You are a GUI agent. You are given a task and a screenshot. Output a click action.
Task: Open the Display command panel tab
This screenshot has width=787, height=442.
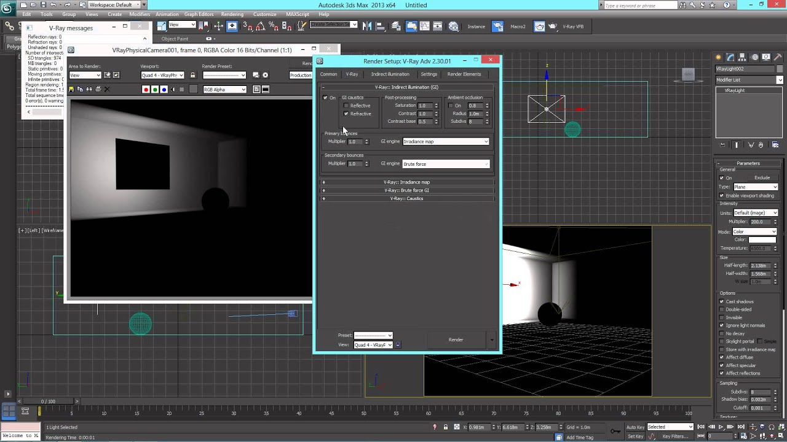coord(766,57)
